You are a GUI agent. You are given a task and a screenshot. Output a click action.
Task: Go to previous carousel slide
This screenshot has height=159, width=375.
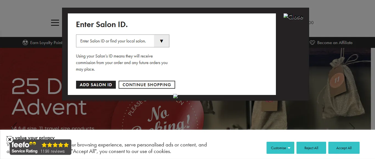coord(14,127)
